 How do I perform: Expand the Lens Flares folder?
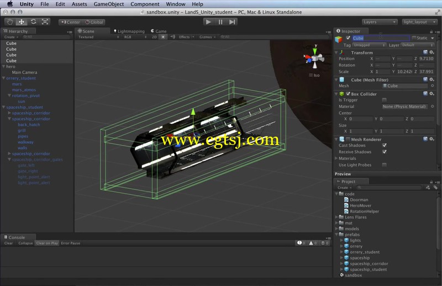click(x=336, y=217)
